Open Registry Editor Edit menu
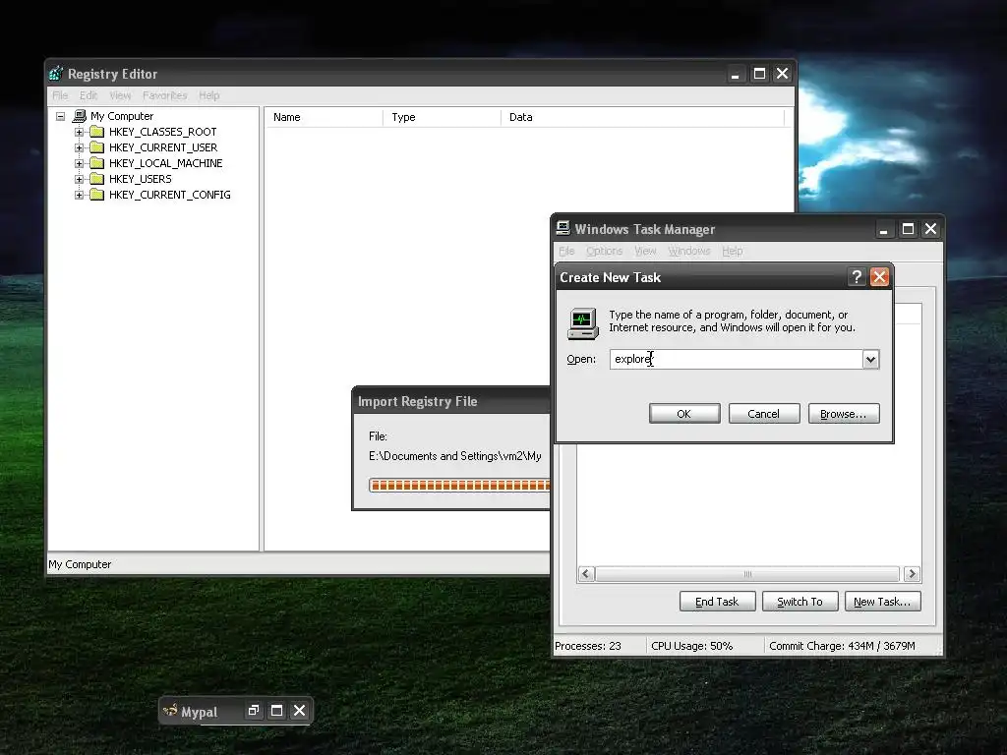The height and width of the screenshot is (755, 1007). tap(89, 95)
